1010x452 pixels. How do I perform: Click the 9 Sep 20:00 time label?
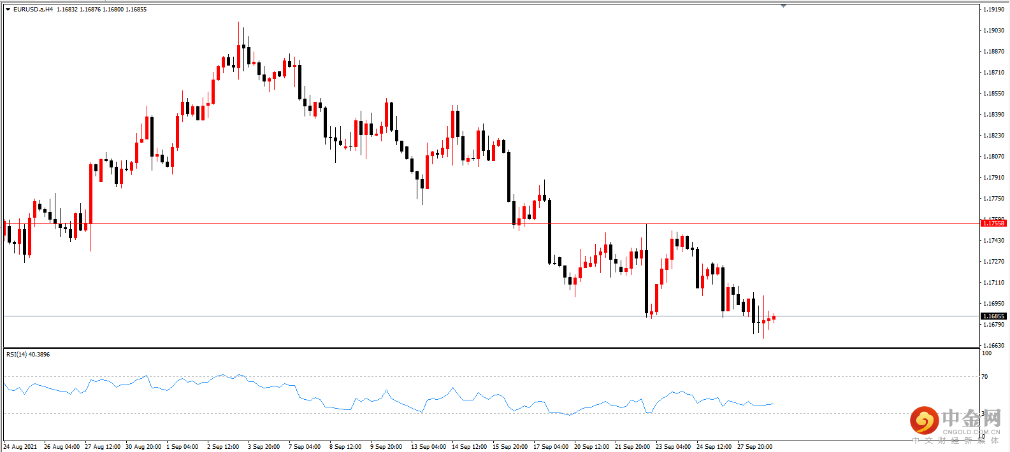tap(386, 447)
